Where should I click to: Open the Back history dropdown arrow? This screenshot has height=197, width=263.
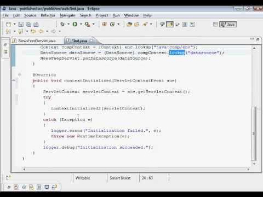tap(47, 31)
